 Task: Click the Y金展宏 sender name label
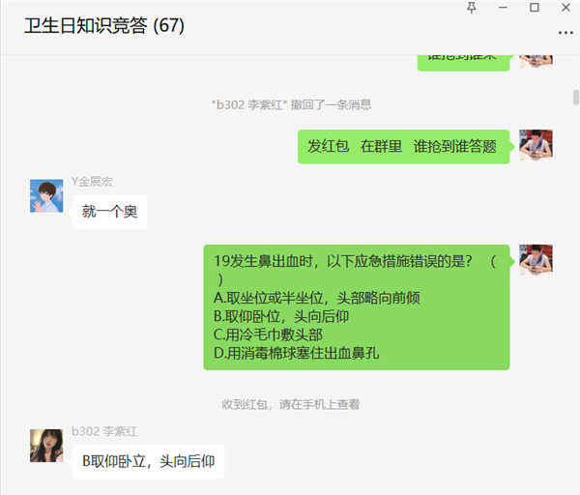click(x=92, y=182)
